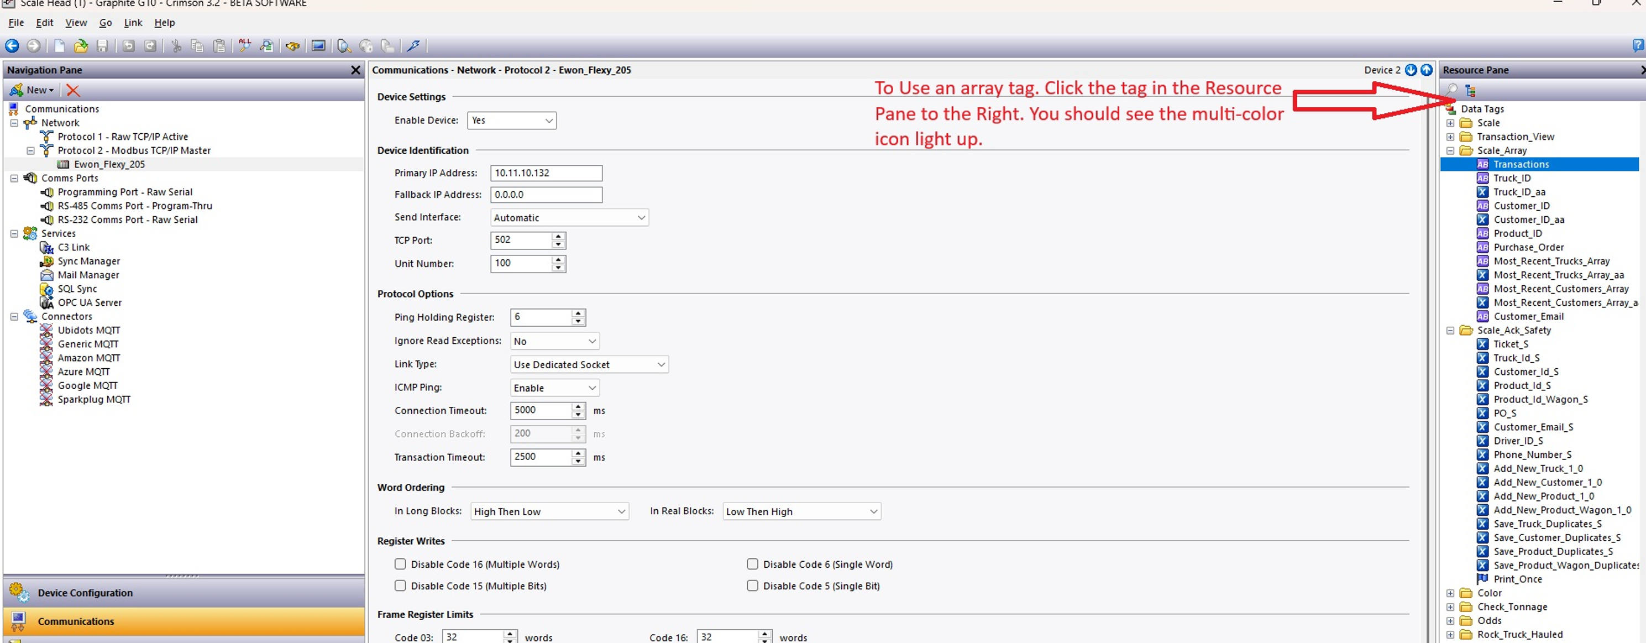Open the In Long Blocks dropdown
1646x643 pixels.
pos(549,511)
